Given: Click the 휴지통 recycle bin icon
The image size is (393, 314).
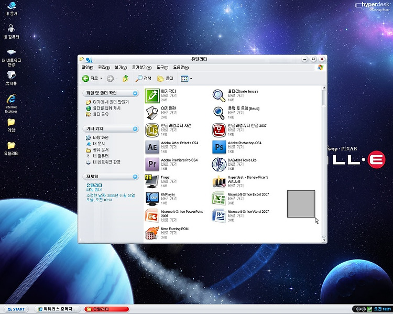Looking at the screenshot, I should tap(12, 78).
